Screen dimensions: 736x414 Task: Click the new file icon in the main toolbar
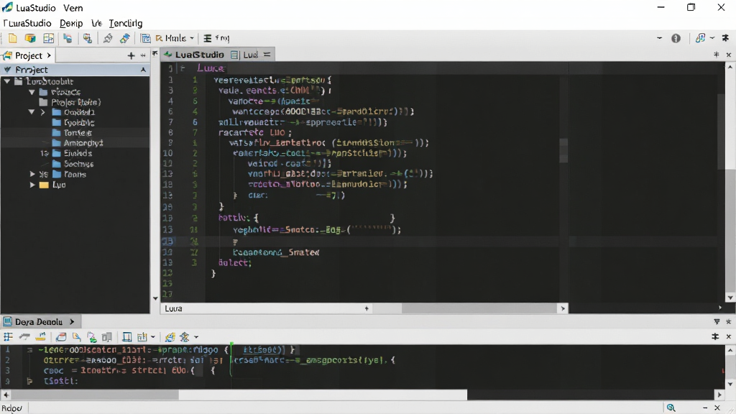[13, 39]
